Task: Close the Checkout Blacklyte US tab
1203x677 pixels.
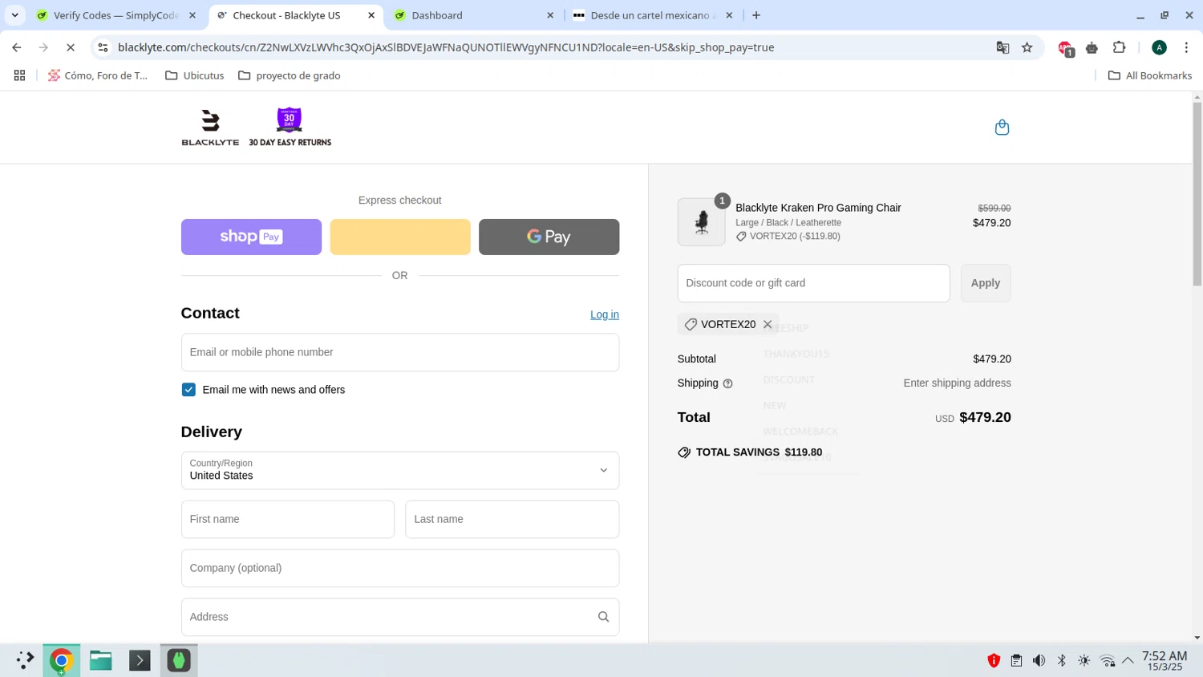Action: pos(371,15)
